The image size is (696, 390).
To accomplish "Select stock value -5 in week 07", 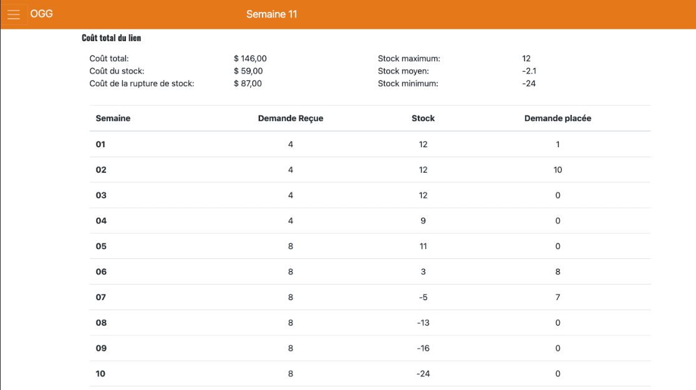I will pos(423,297).
